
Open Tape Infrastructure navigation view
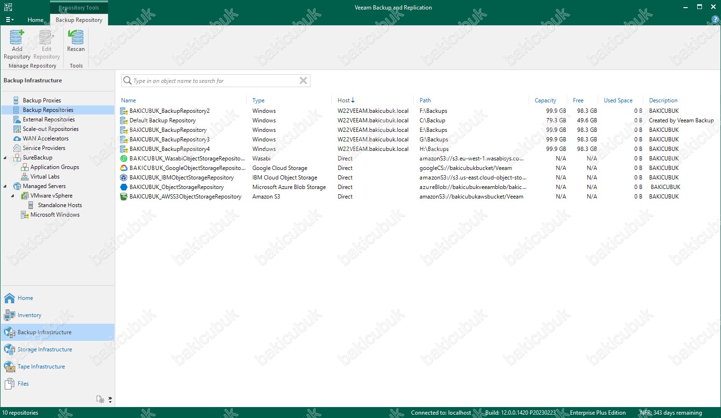tap(58, 367)
